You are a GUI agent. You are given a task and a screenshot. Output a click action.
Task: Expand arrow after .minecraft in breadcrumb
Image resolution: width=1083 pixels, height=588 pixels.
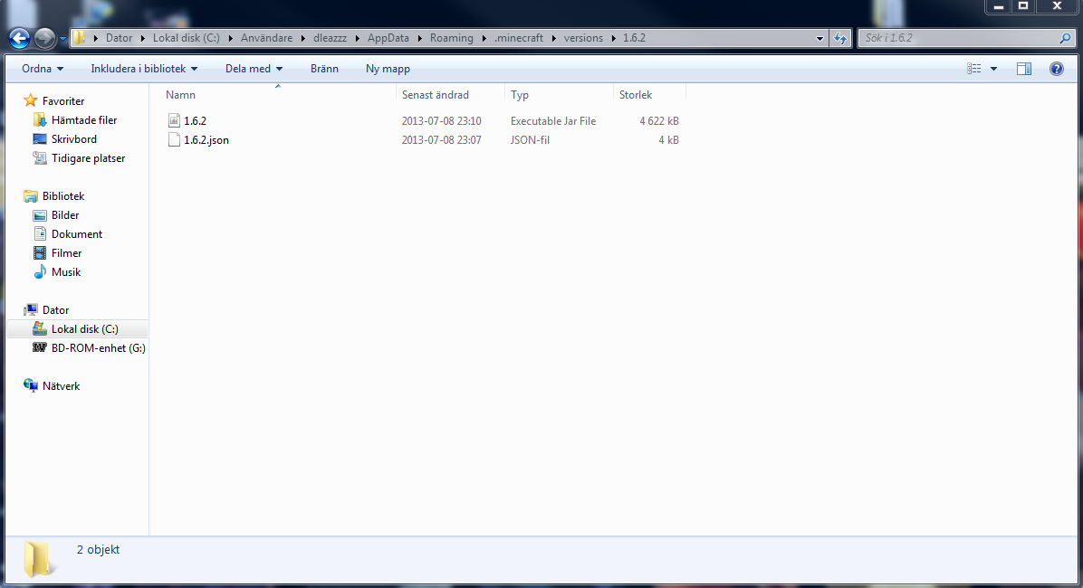pos(554,38)
